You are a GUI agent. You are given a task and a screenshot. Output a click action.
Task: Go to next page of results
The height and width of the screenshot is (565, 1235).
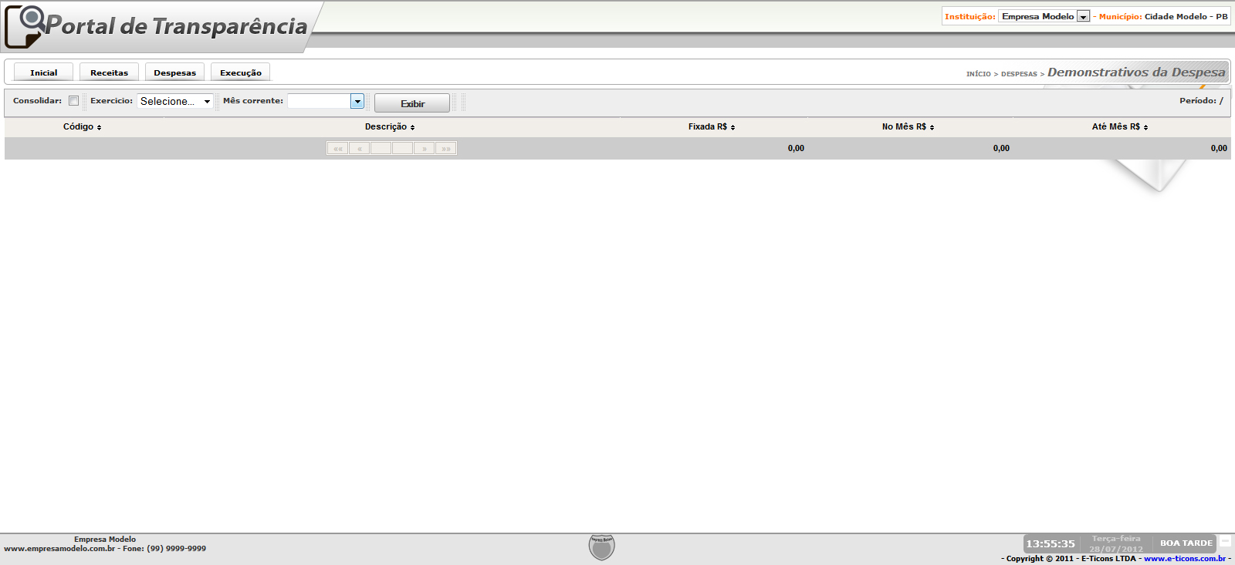point(424,148)
